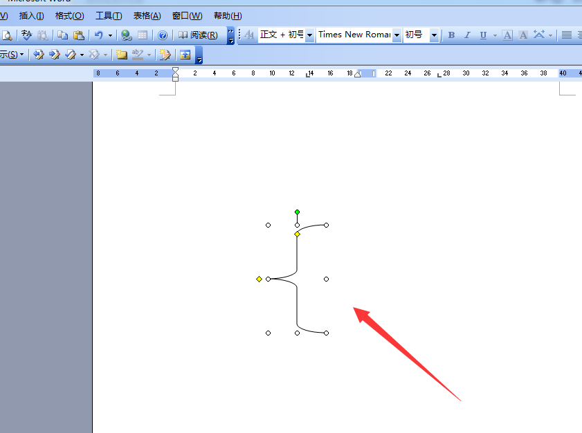Toggle bold formatting
Screen dimensions: 582x433
451,35
